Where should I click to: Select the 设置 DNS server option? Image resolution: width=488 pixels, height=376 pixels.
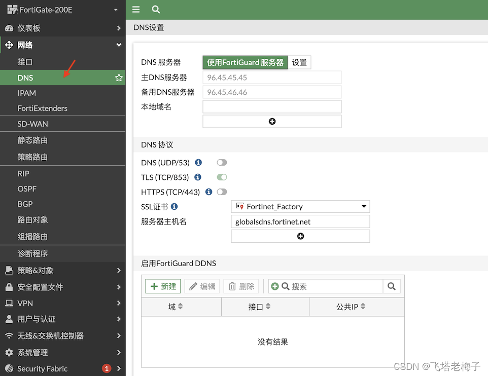click(299, 62)
